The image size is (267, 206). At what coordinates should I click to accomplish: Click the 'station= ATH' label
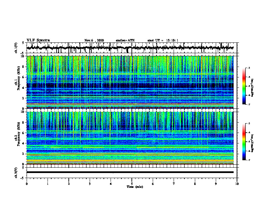point(125,40)
